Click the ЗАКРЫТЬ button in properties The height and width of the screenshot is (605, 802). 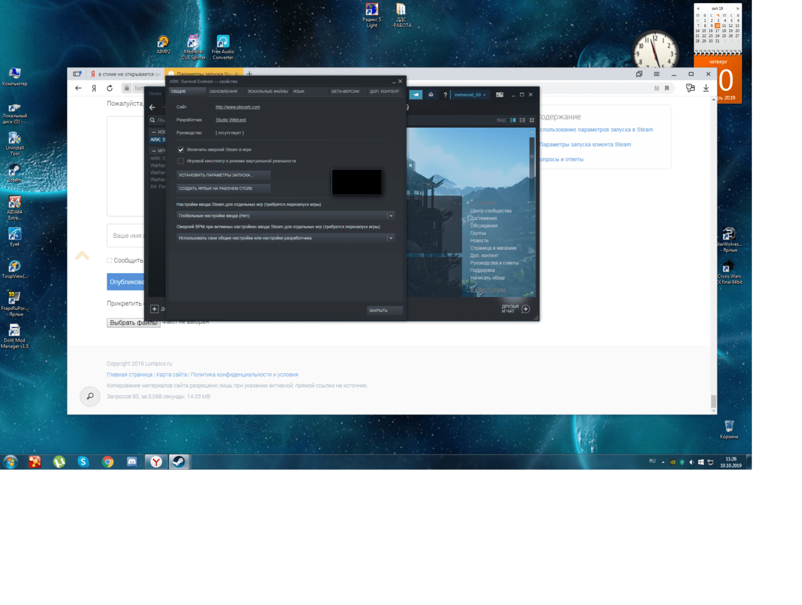[x=383, y=311]
